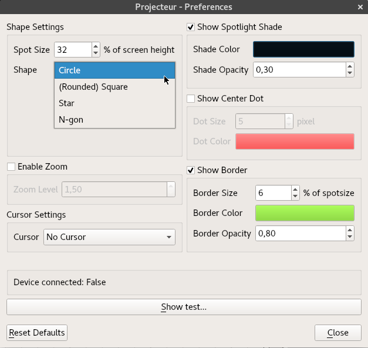Click the Border Opacity value field
The height and width of the screenshot is (348, 368).
point(301,234)
